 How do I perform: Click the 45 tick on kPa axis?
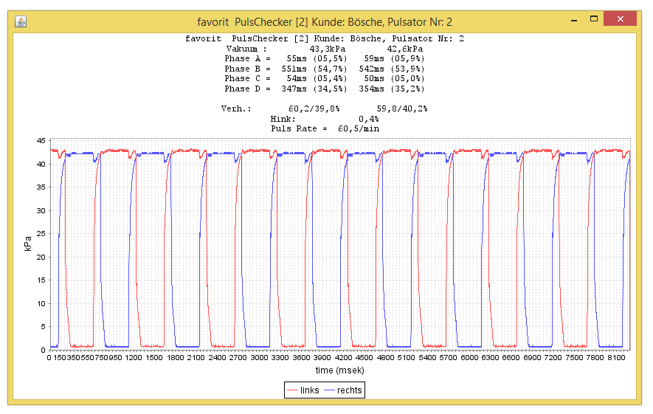tap(41, 141)
